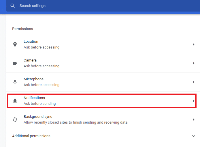Screen dimensions: 200x147
Task: Open Background sync via its right arrow
Action: (194, 120)
